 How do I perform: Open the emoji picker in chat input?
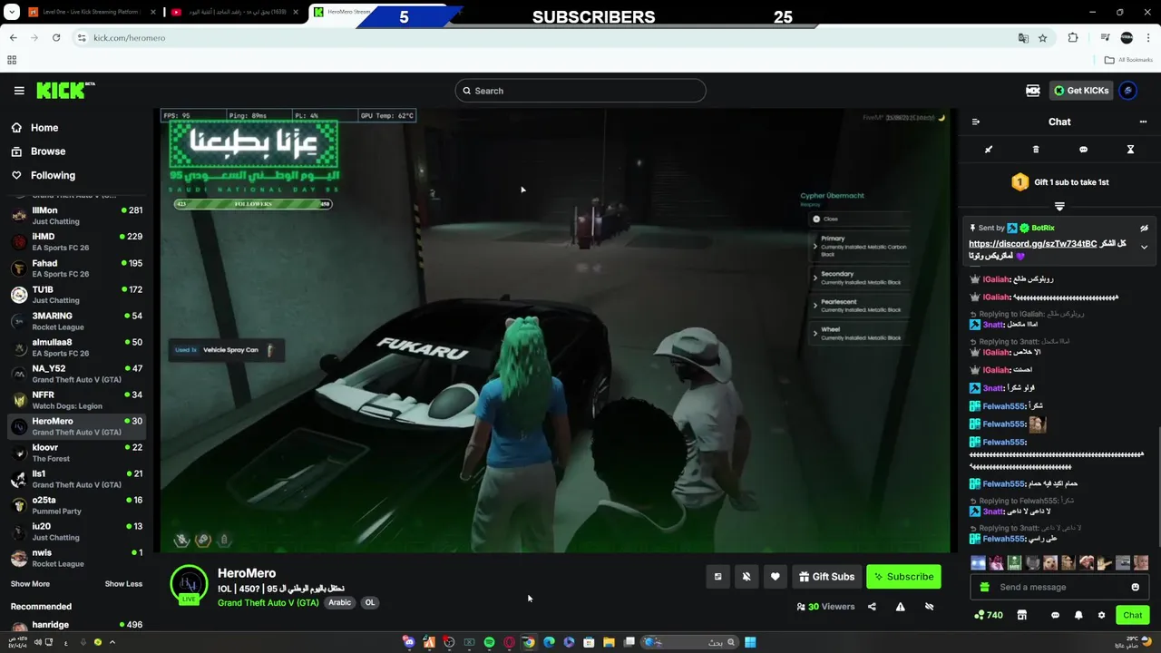[x=1135, y=587]
